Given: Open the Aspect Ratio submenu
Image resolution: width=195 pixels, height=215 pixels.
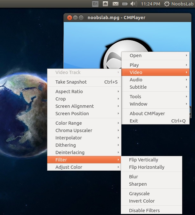Looking at the screenshot, I should (84, 92).
